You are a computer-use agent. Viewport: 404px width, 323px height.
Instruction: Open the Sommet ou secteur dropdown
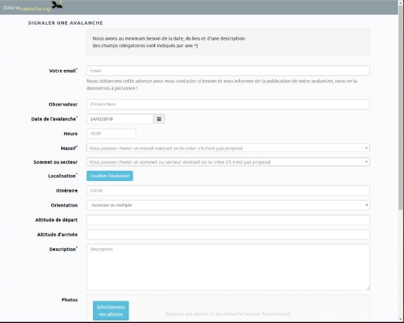pos(228,162)
